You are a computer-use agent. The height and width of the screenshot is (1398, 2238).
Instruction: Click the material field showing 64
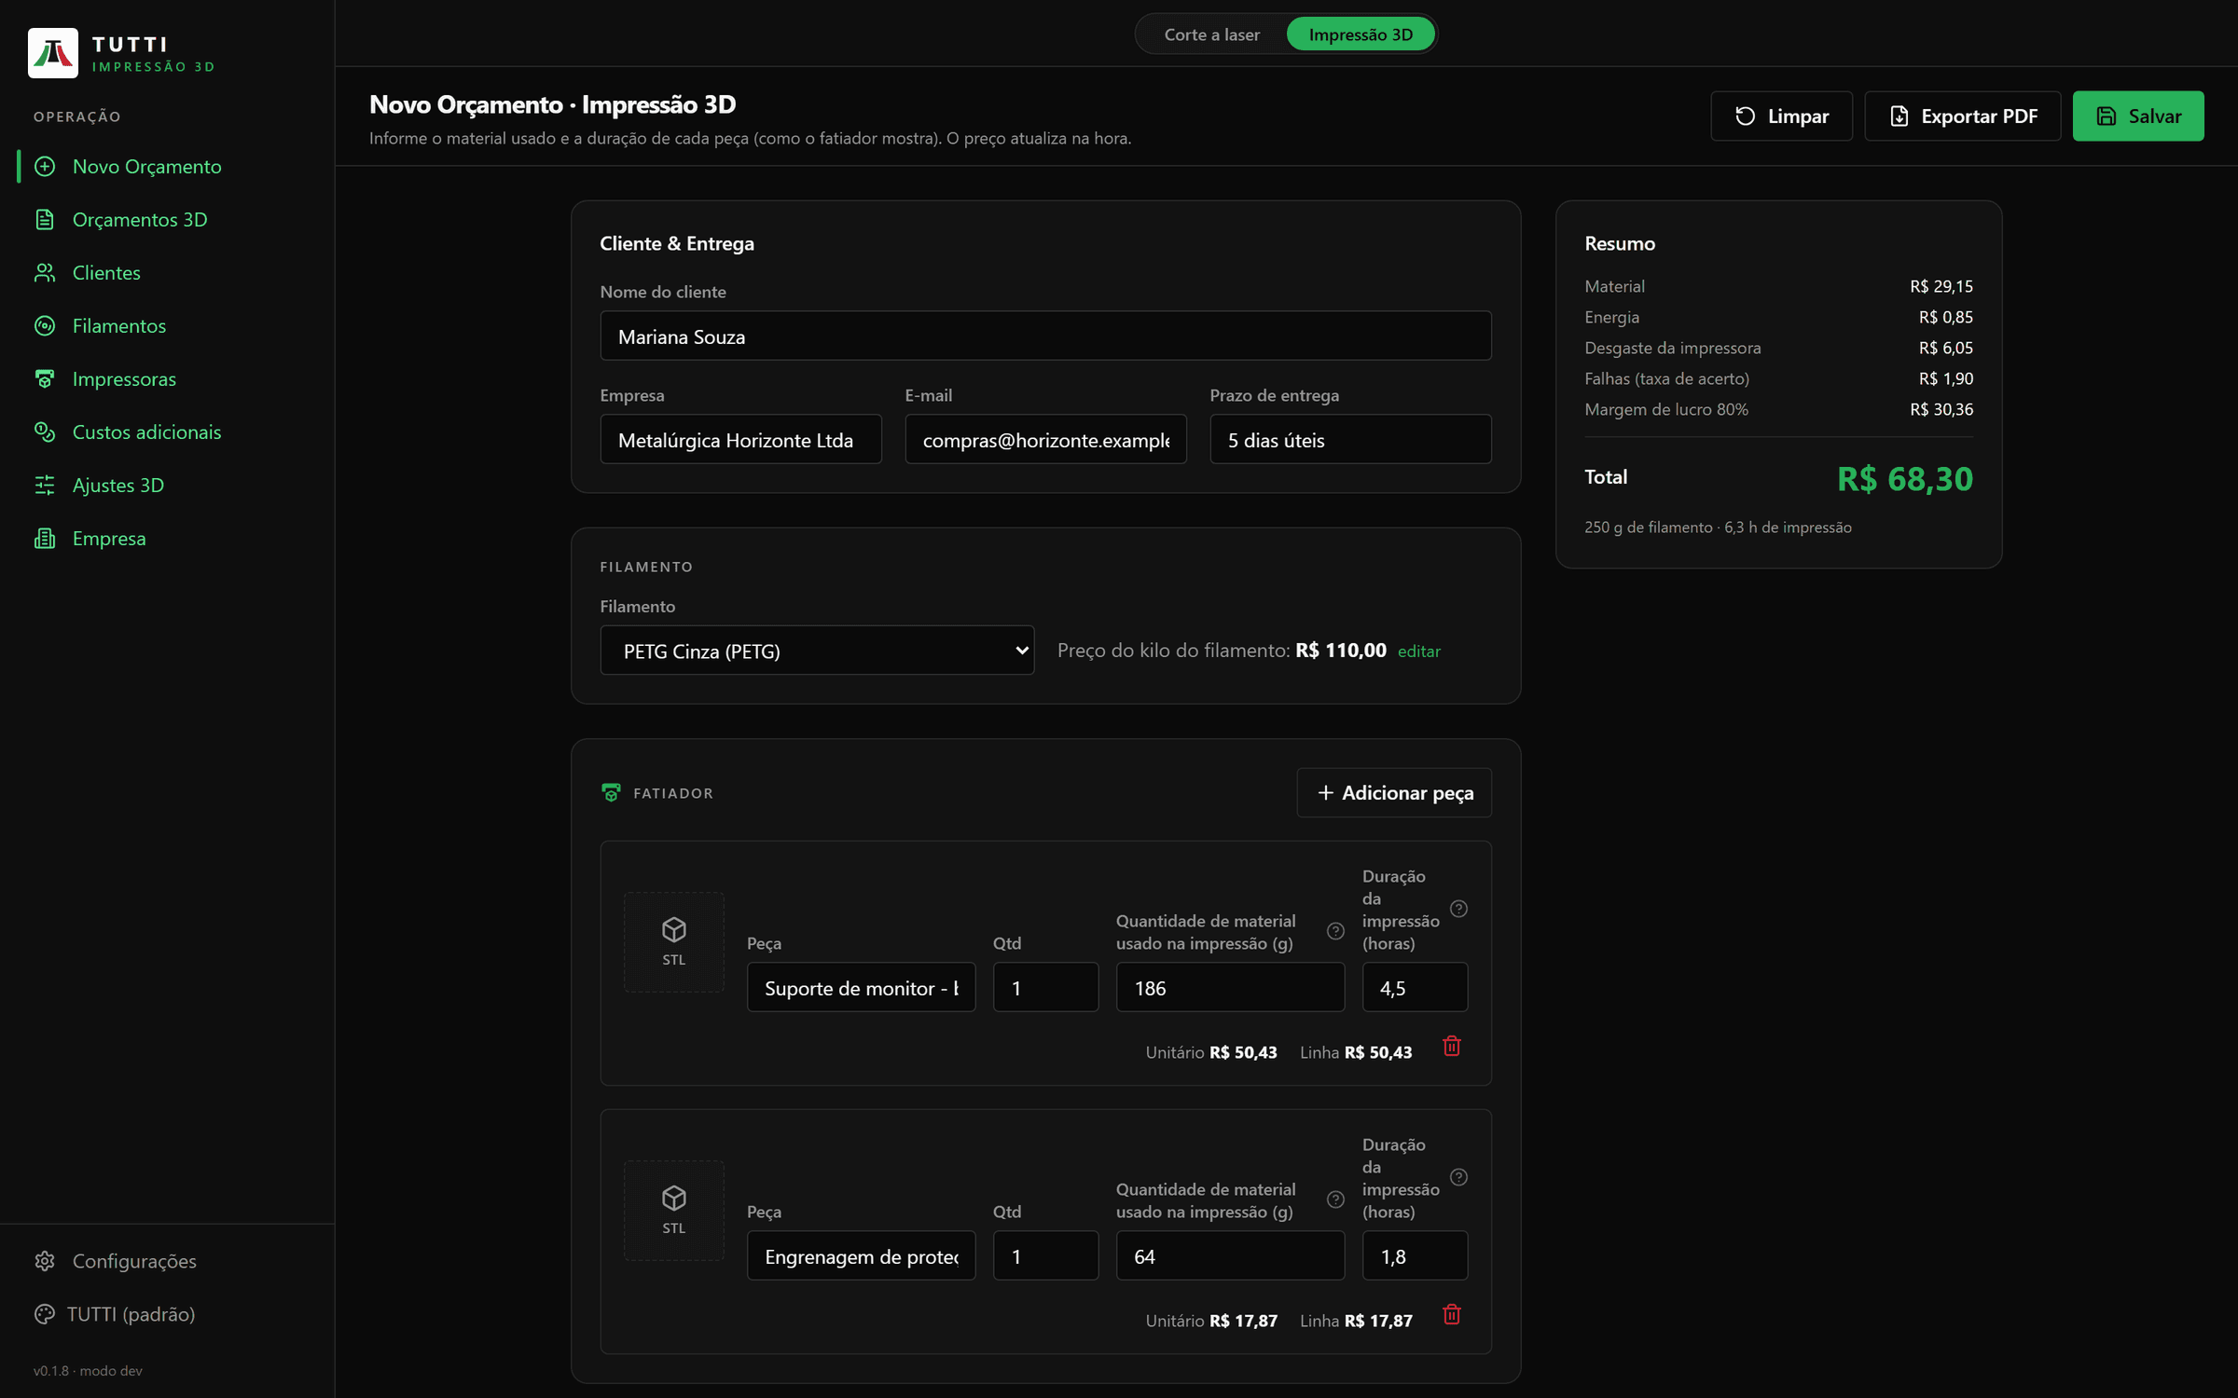click(x=1230, y=1255)
